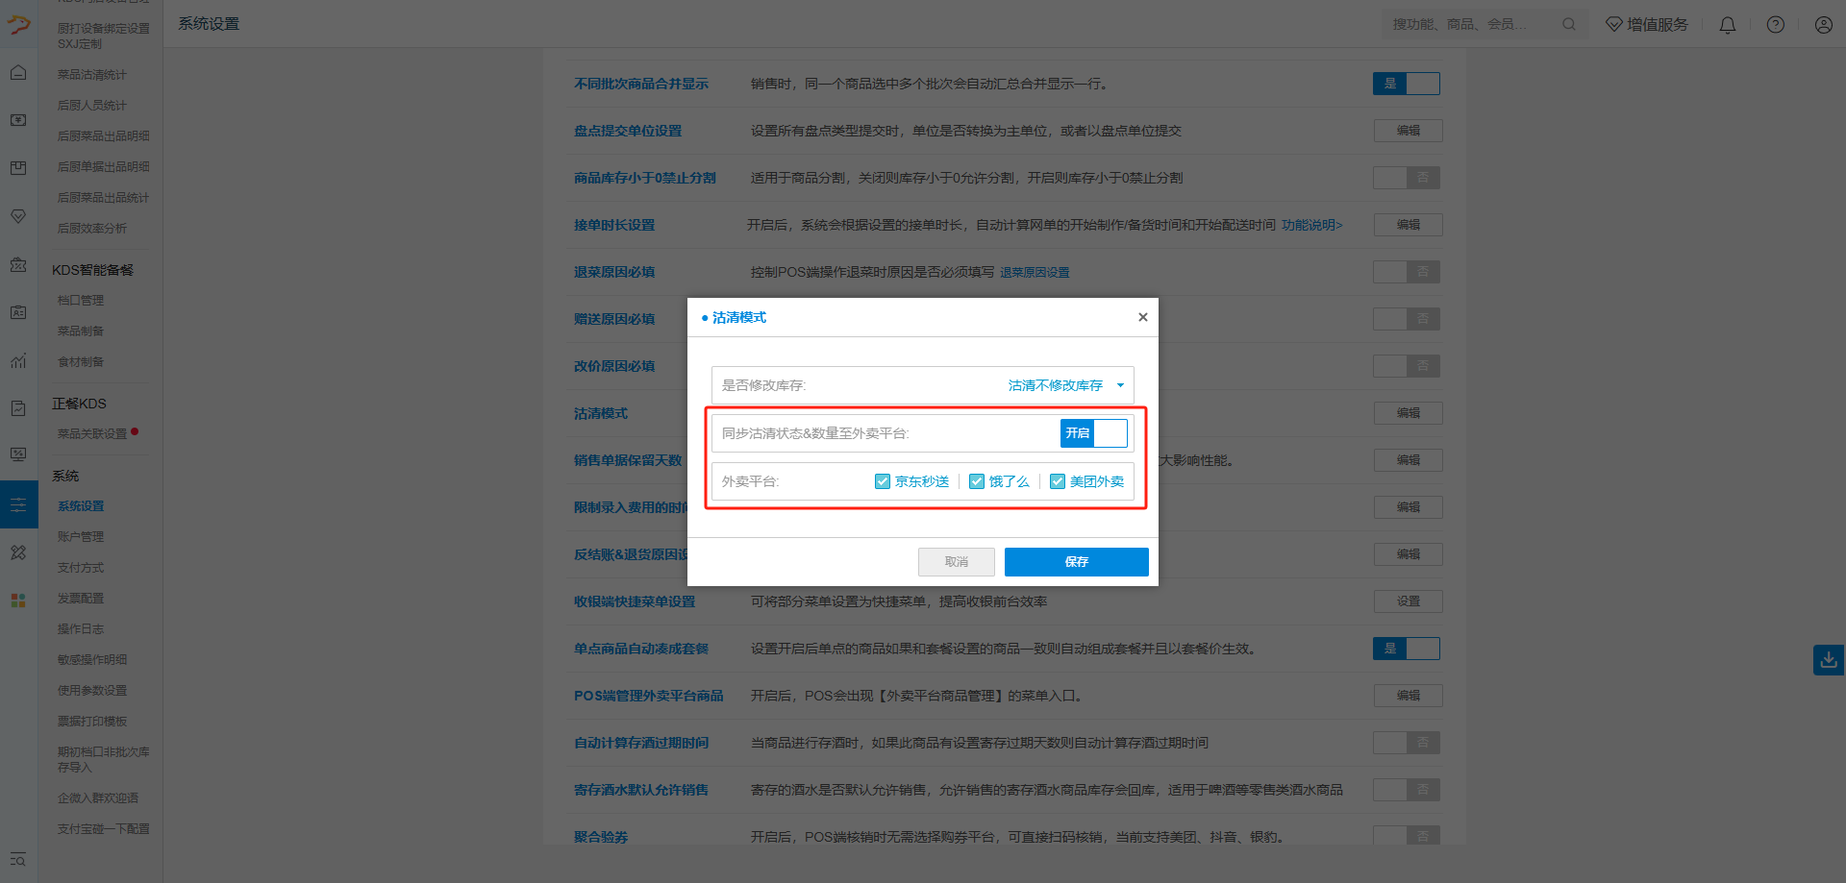Open the notification bell icon
This screenshot has width=1846, height=883.
point(1728,25)
